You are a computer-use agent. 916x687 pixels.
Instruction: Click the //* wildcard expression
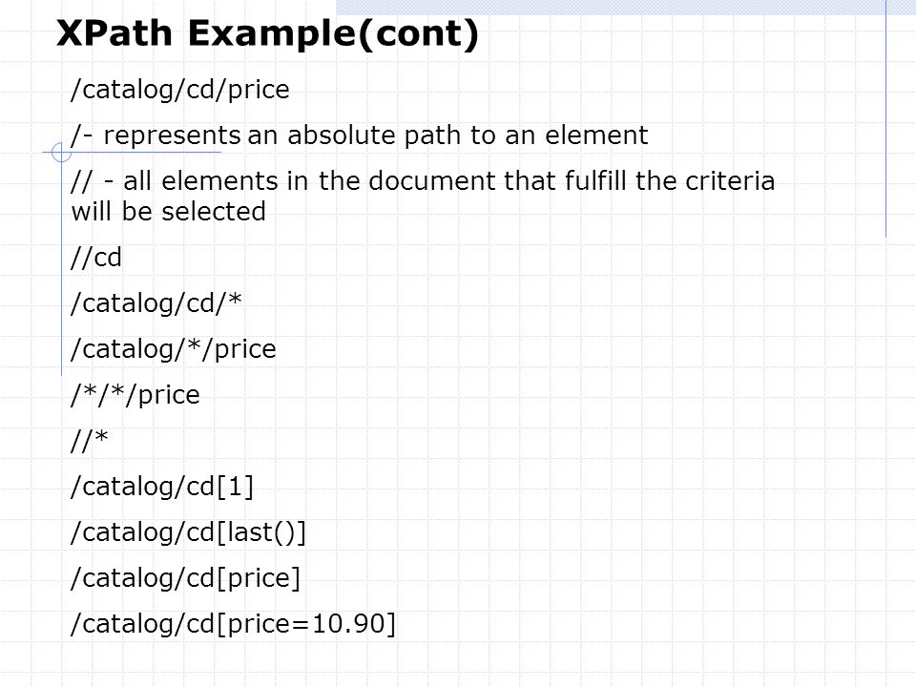[x=90, y=441]
